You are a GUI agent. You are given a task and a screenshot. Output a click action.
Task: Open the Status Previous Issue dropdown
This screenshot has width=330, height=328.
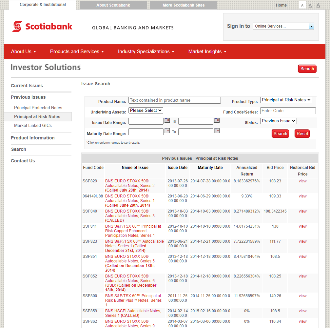coord(279,121)
